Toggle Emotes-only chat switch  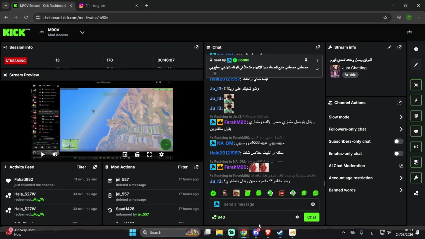click(398, 154)
